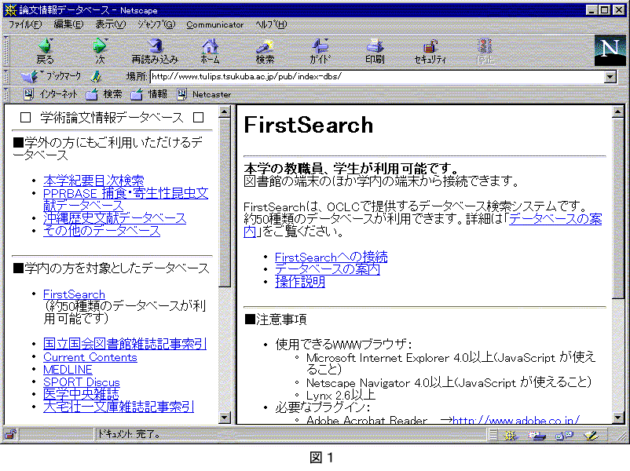Click the FirstSearch page heading

[309, 125]
